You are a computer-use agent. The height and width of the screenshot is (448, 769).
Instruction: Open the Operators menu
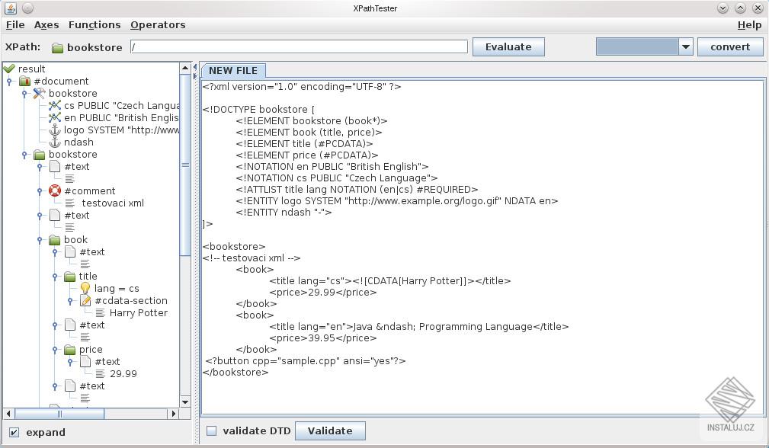tap(157, 24)
